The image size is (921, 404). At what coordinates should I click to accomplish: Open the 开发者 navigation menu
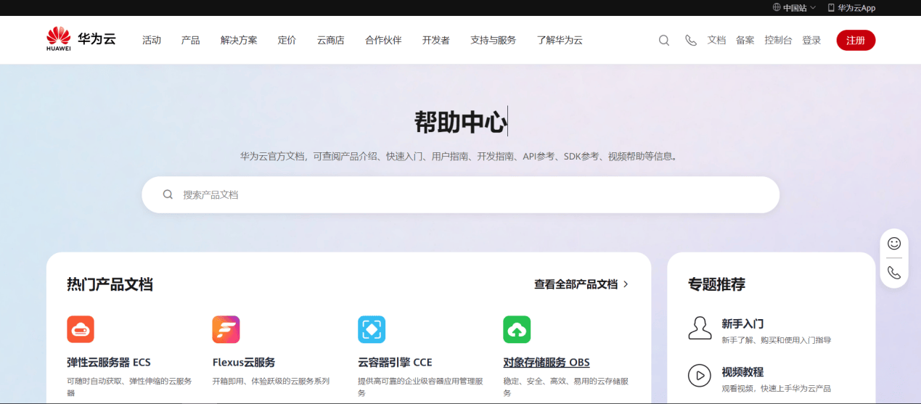435,41
